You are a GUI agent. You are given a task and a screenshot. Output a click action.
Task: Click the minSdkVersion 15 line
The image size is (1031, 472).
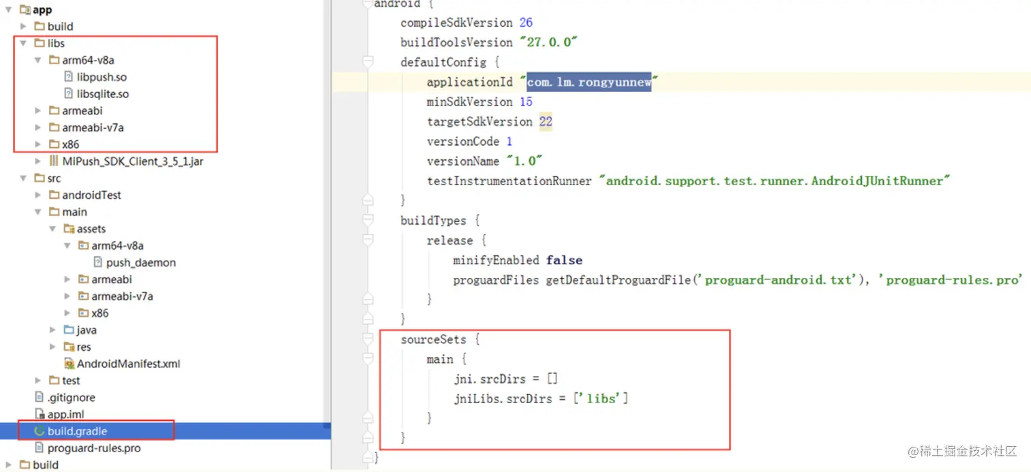coord(479,101)
